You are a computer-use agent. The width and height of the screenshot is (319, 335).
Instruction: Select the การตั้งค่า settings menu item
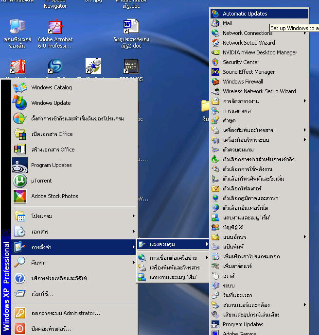point(74,247)
